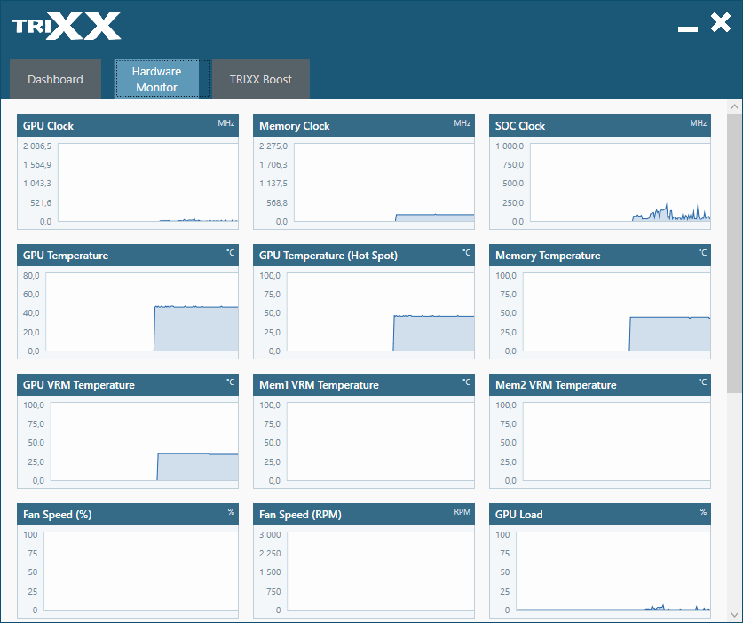
Task: Click the GPU Load panel title
Action: click(x=519, y=515)
